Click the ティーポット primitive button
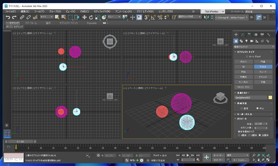 tap(244, 82)
